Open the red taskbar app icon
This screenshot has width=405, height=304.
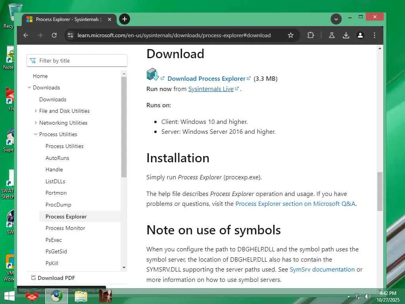click(32, 296)
